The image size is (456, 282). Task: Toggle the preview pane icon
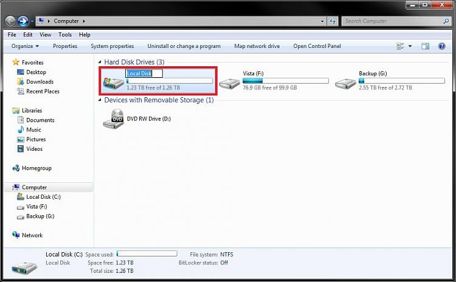click(x=425, y=46)
